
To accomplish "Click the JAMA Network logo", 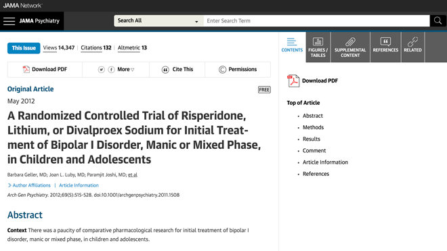I will [23, 5].
